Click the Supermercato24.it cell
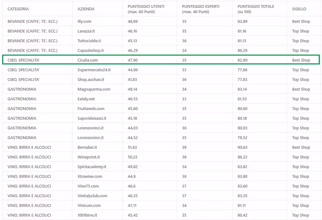Viewport: 322px width, 220px height. [x=94, y=70]
